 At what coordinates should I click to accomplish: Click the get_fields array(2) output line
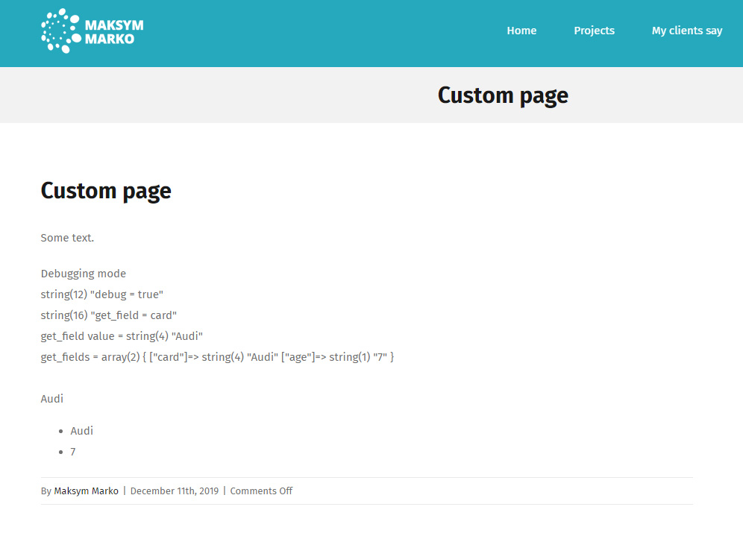click(218, 357)
